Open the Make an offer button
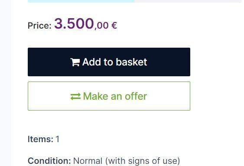The height and width of the screenshot is (166, 244). (109, 96)
